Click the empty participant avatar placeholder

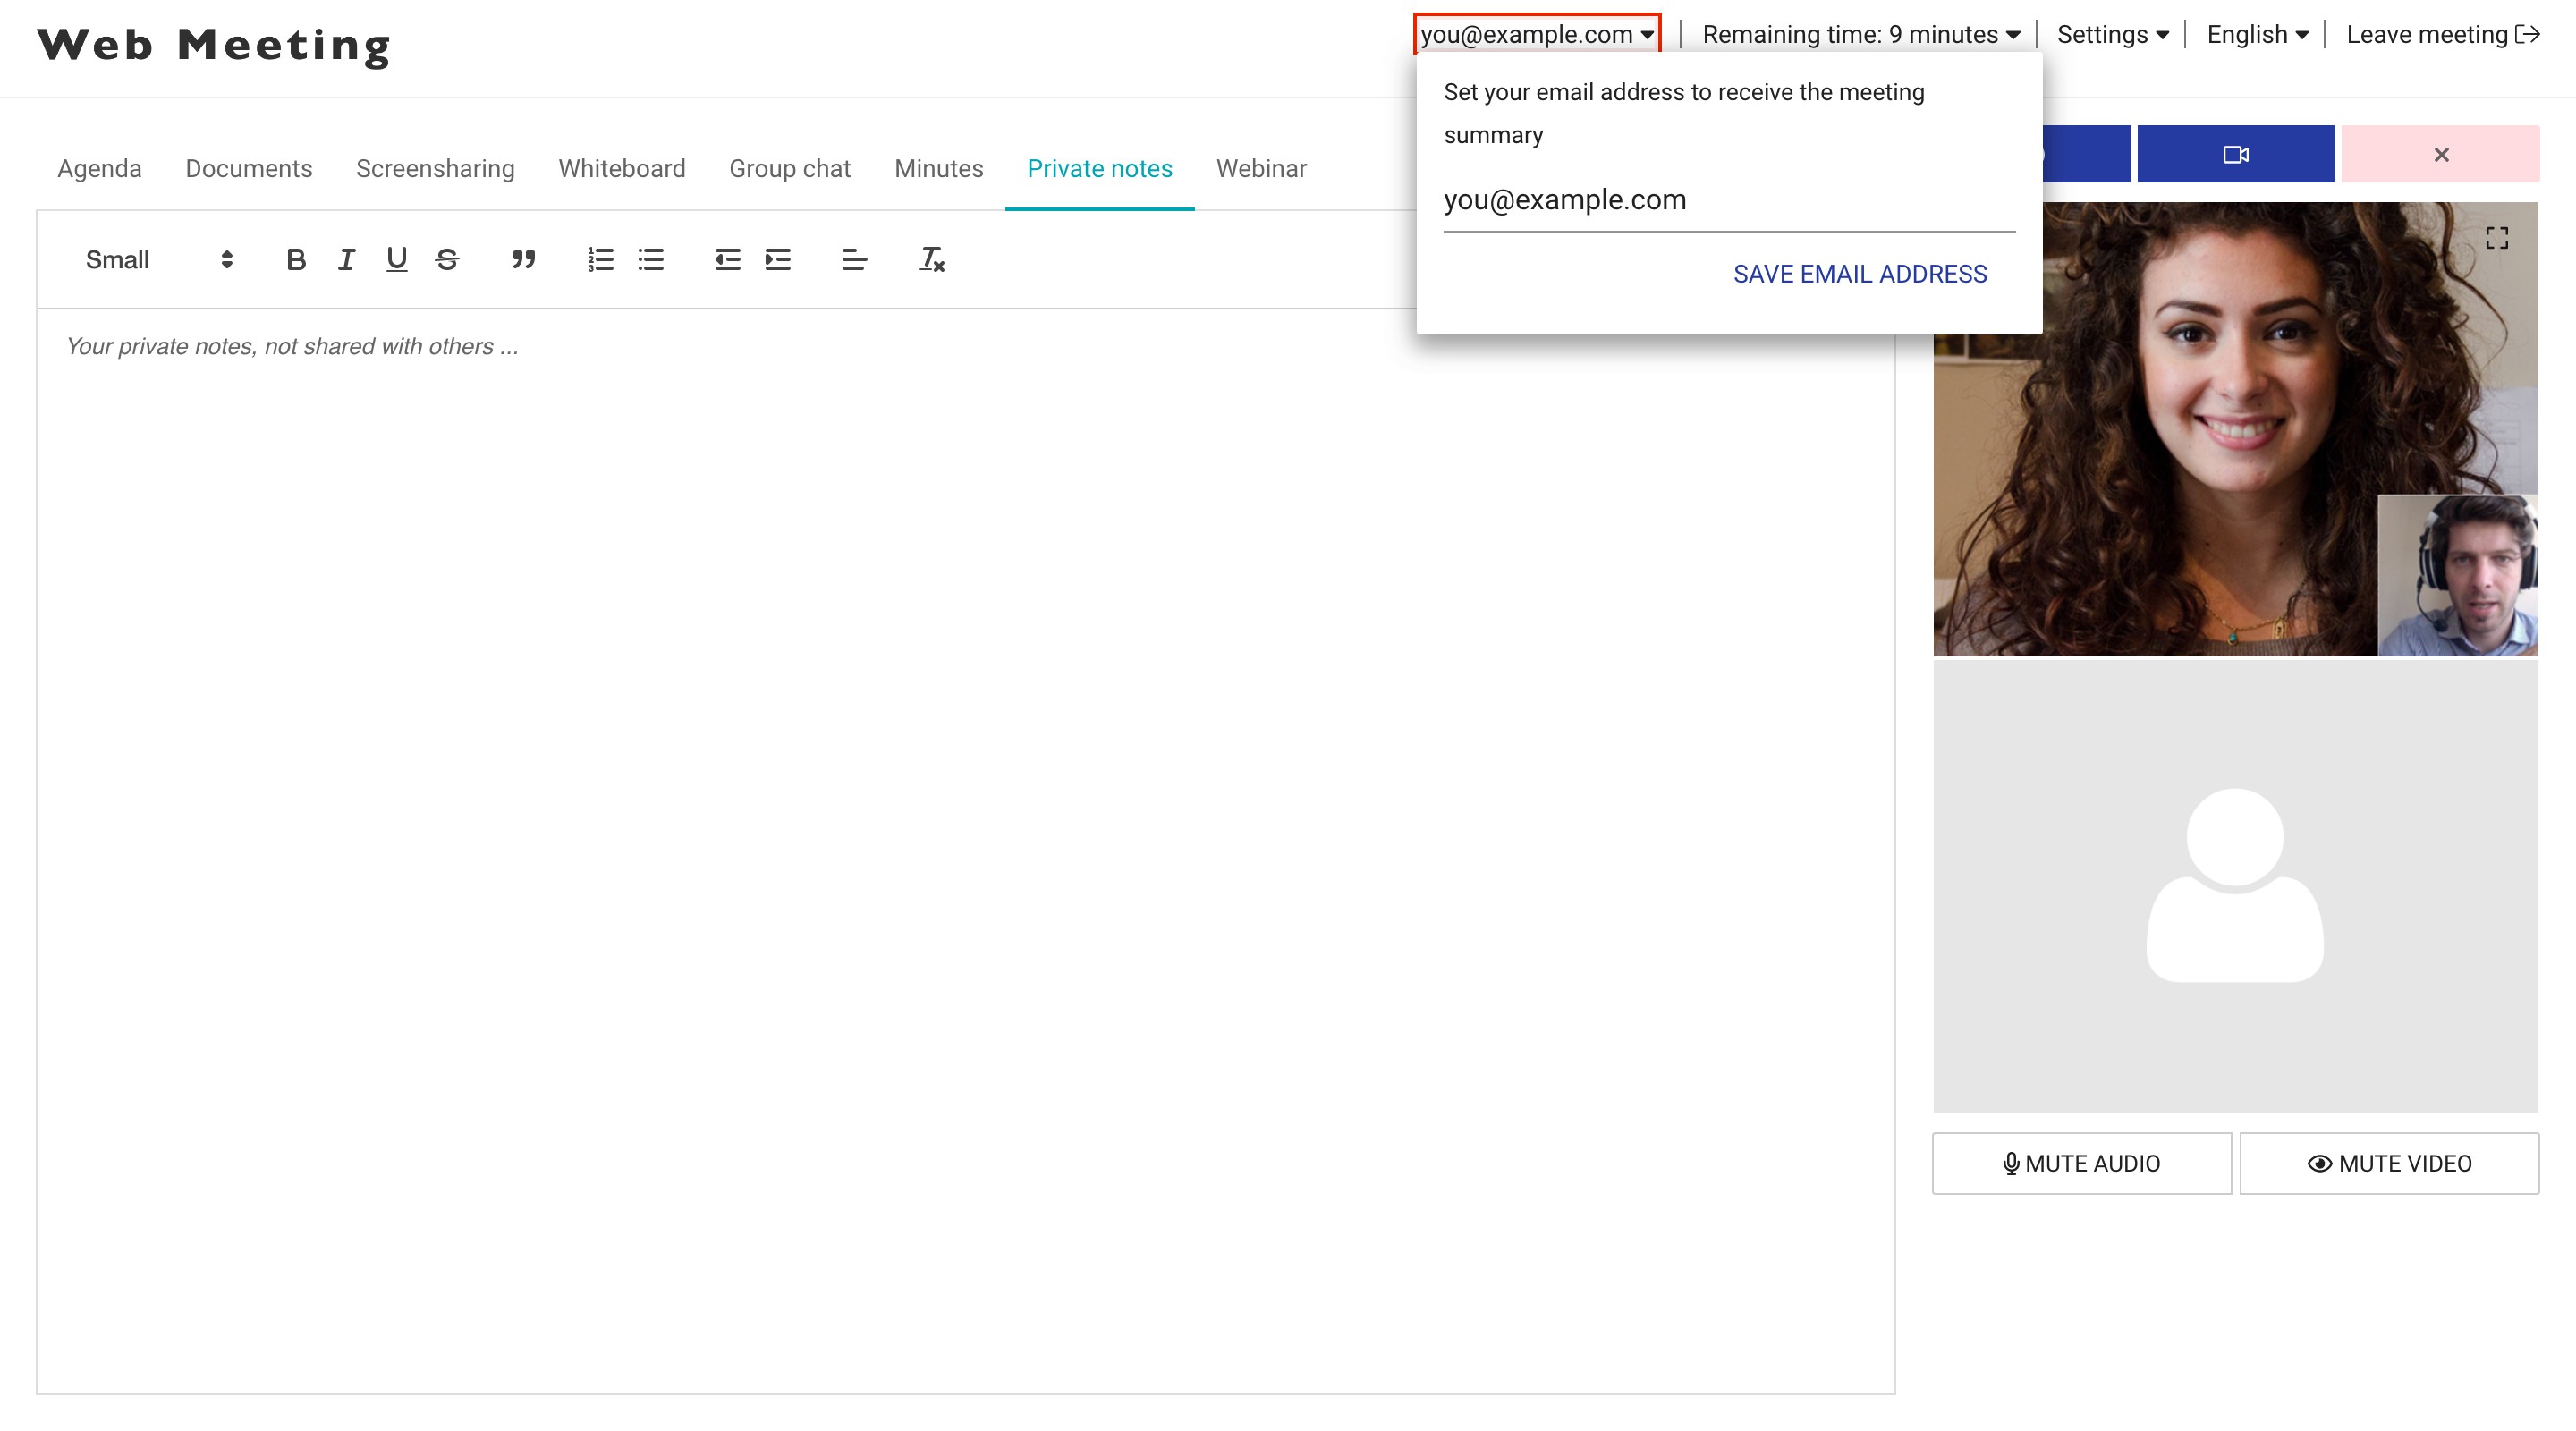coord(2235,886)
